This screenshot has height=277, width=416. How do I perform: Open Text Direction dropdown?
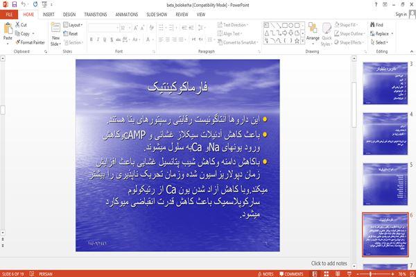[x=233, y=25]
